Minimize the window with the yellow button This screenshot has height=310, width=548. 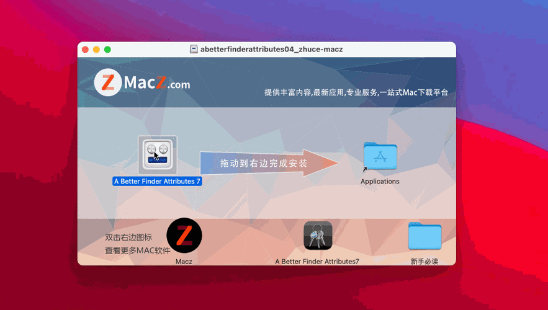[96, 50]
